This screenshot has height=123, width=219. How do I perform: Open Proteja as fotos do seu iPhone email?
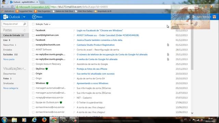tap(92, 69)
